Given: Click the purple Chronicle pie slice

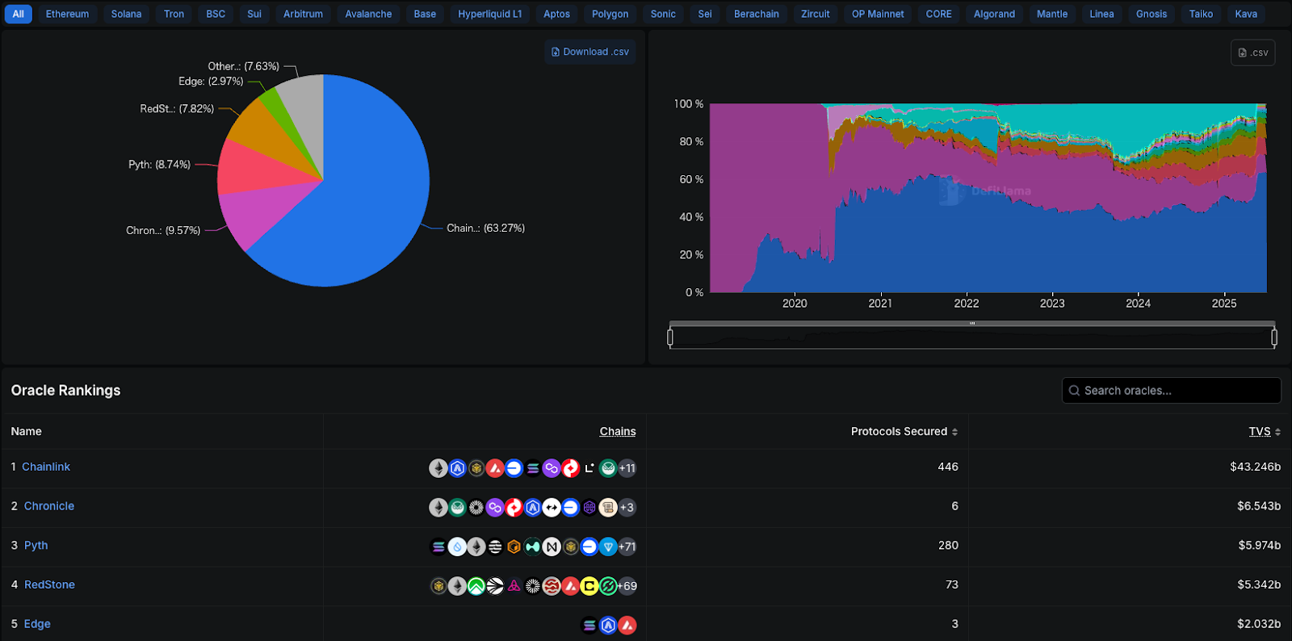Looking at the screenshot, I should point(262,212).
